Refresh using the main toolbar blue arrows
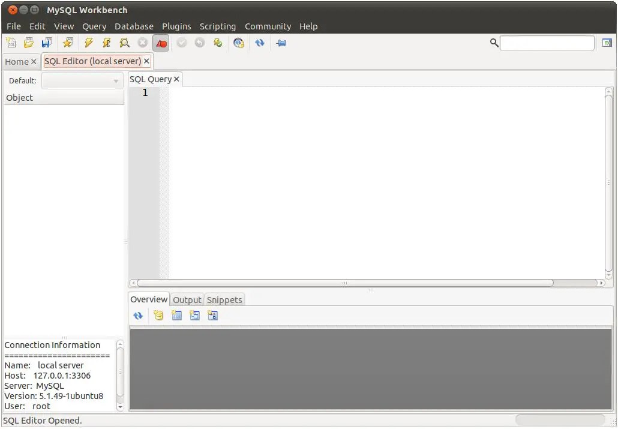The width and height of the screenshot is (618, 429). [x=259, y=43]
